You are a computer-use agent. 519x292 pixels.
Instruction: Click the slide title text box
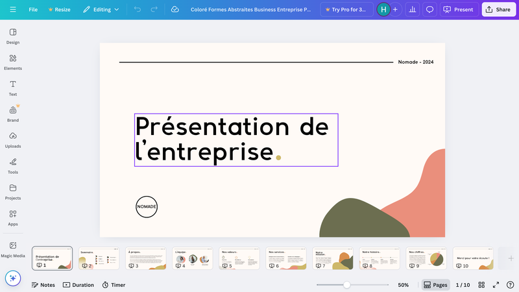(236, 140)
